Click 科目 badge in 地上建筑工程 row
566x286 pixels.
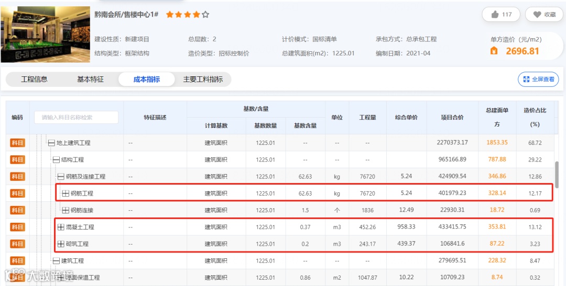(x=17, y=143)
